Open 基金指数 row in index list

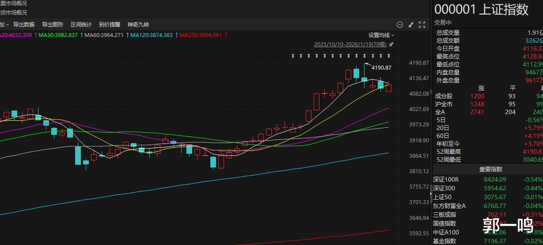pos(488,241)
